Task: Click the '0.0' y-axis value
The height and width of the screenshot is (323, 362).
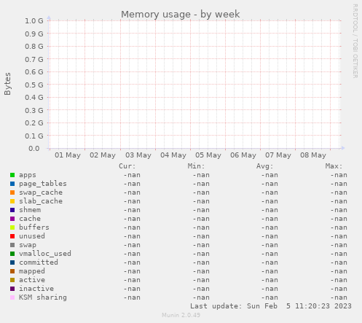Action: tap(34, 149)
